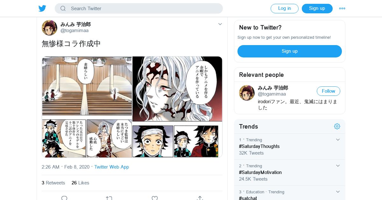Focus the Search Twitter field
This screenshot has height=200, width=382.
point(143,9)
